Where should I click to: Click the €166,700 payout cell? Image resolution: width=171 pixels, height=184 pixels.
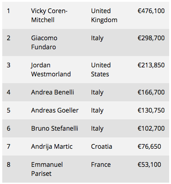pyautogui.click(x=151, y=92)
